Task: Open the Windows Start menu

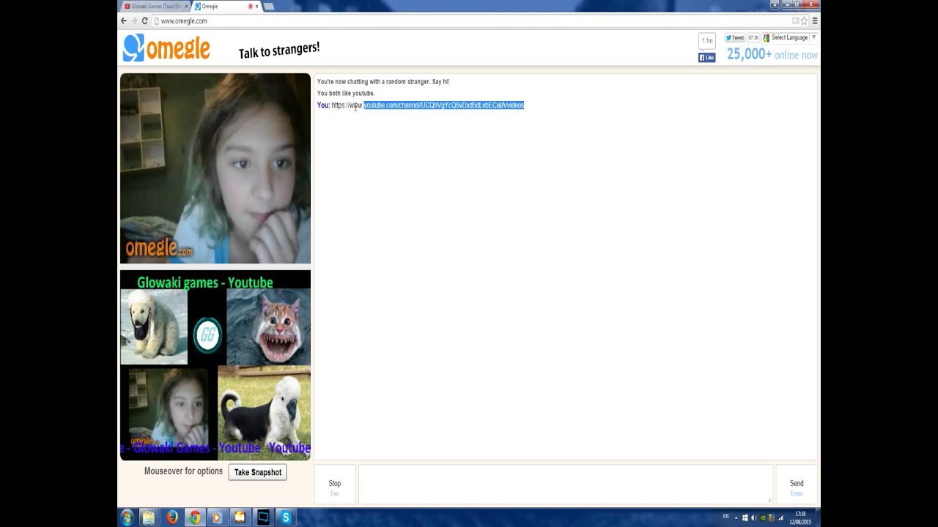Action: (x=127, y=517)
